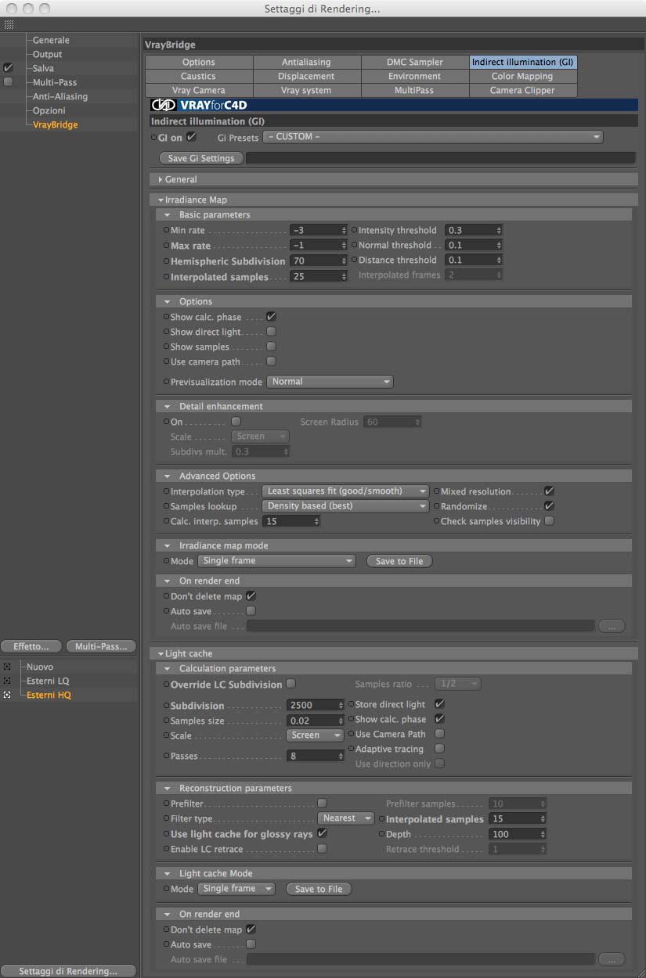Open the Camera Clipper tab
Screen dimensions: 646x978
522,90
